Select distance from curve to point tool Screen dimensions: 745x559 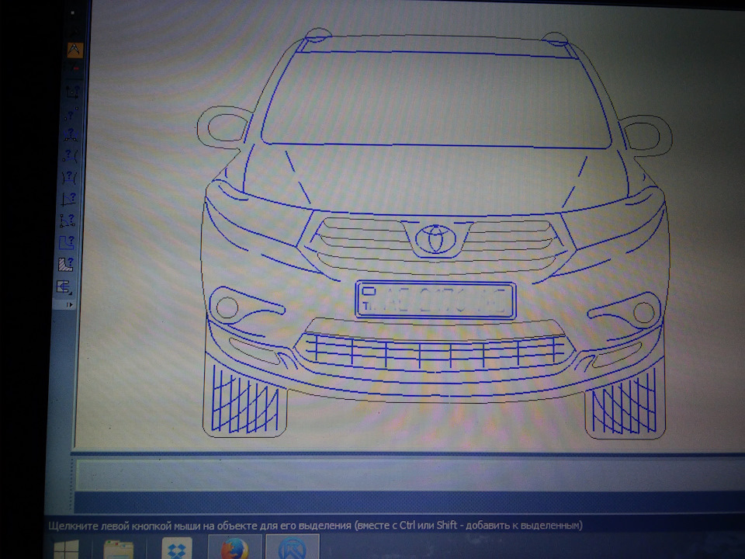(x=70, y=155)
